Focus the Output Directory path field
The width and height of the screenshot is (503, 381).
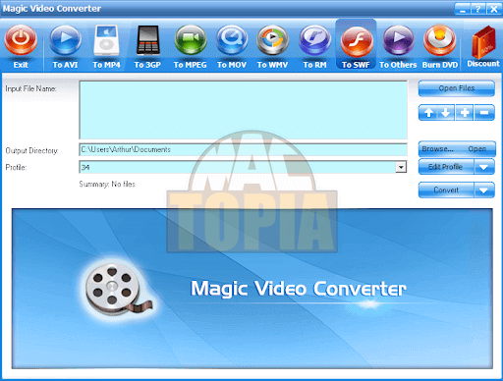point(243,149)
